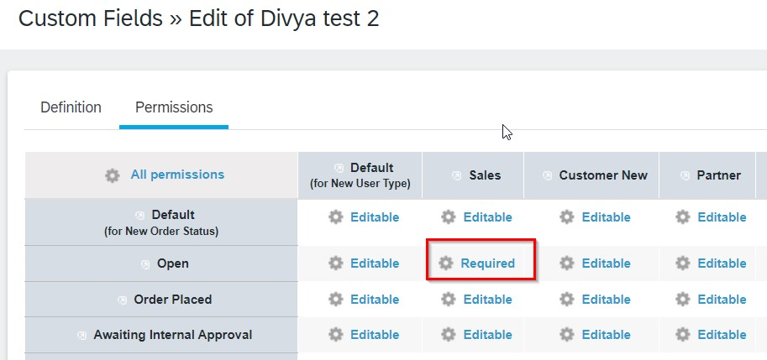
Task: Open the All permissions link
Action: [x=177, y=175]
